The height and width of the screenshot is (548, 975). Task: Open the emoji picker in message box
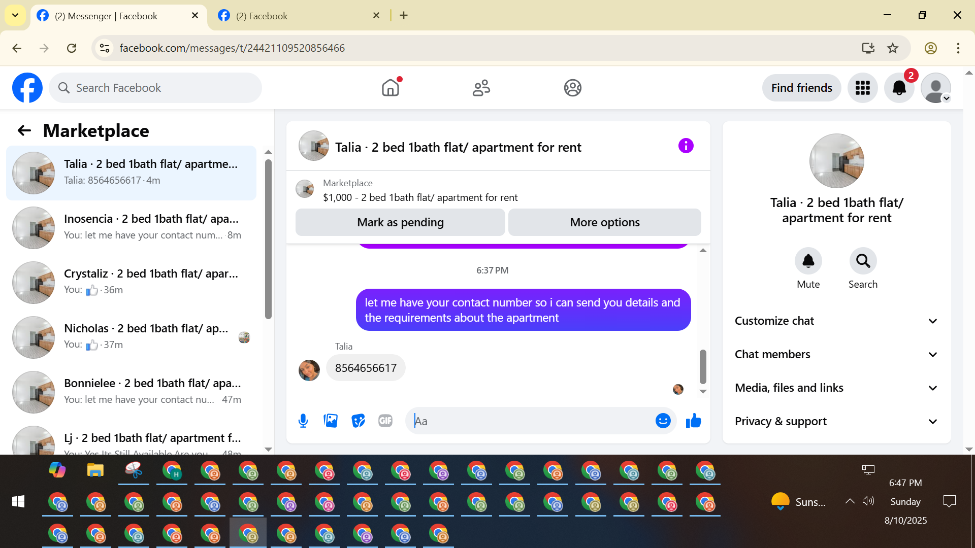(663, 421)
